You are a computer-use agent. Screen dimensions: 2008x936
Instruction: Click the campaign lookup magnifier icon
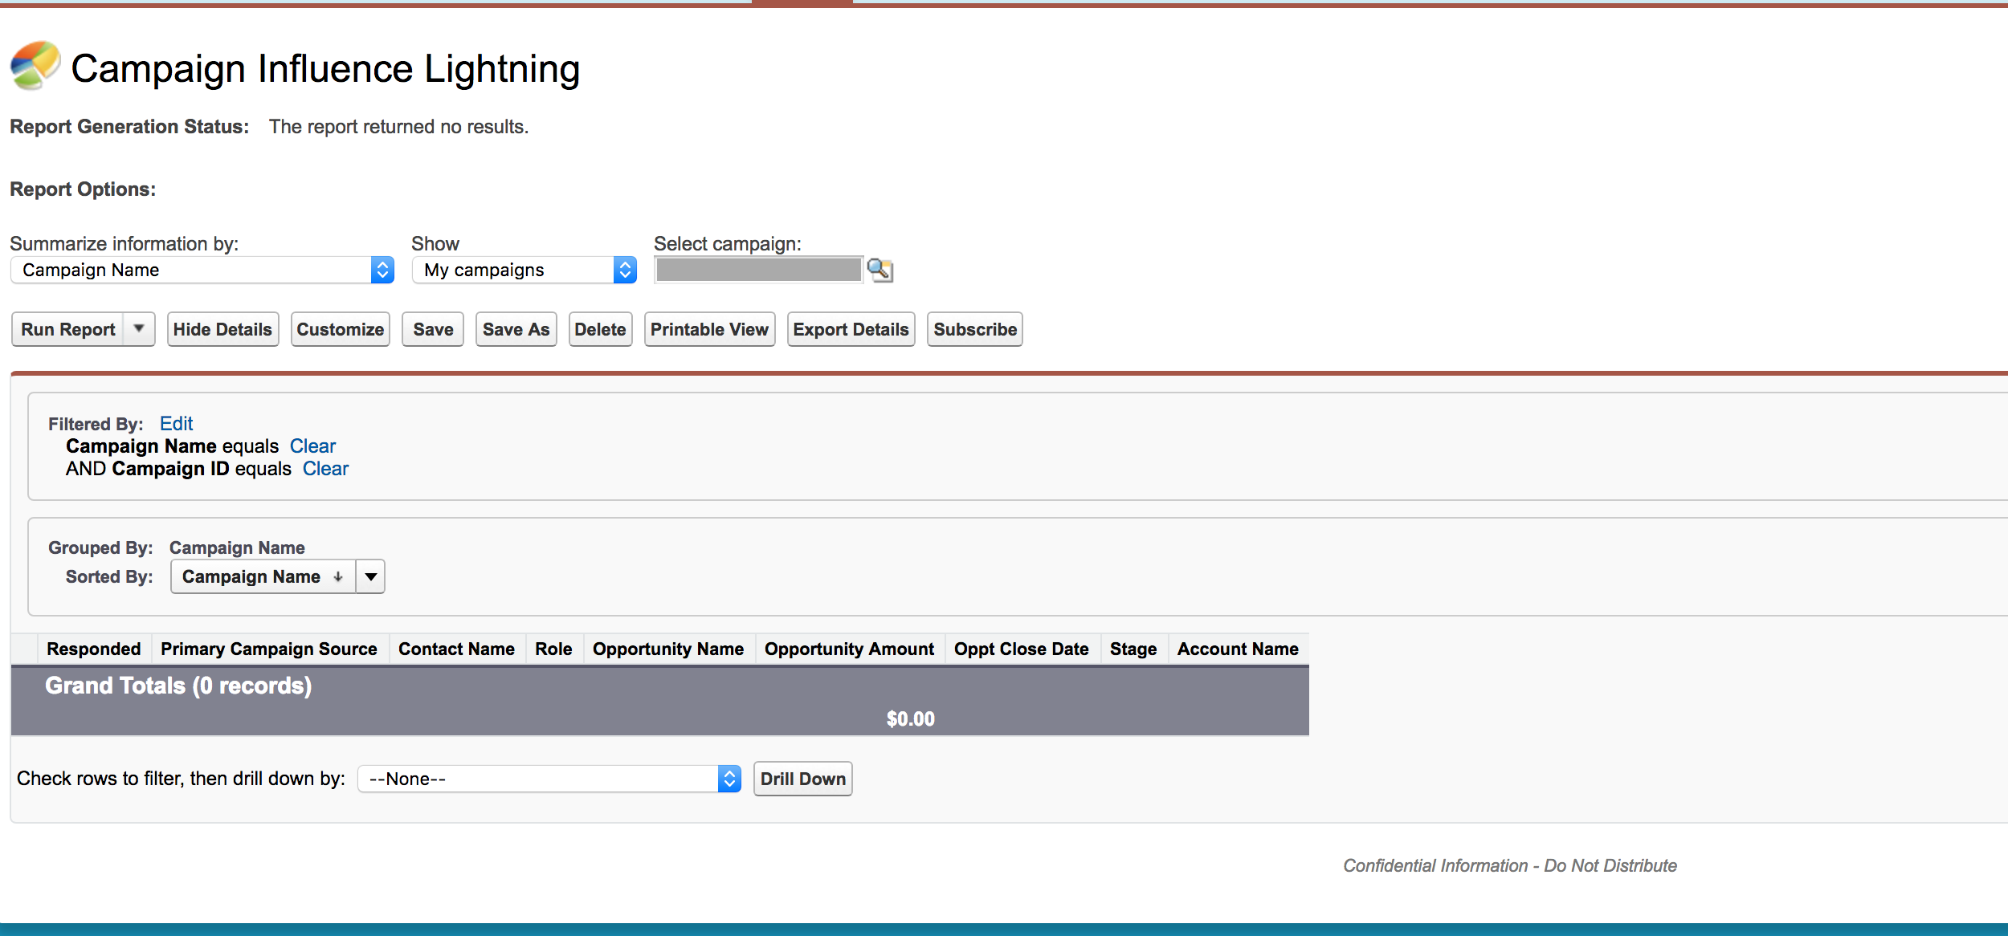pos(880,270)
